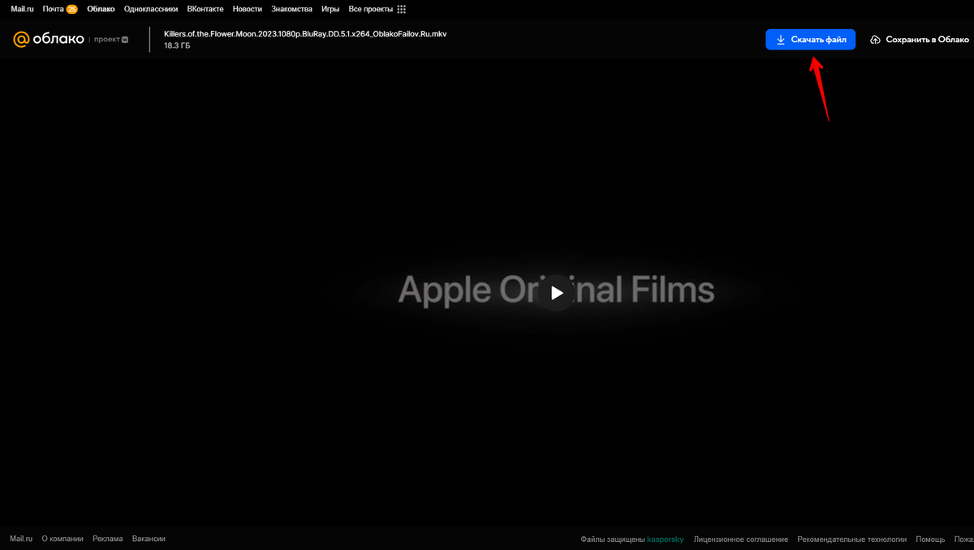This screenshot has height=550, width=974.
Task: Open Знакомства in the top navigation
Action: click(291, 9)
